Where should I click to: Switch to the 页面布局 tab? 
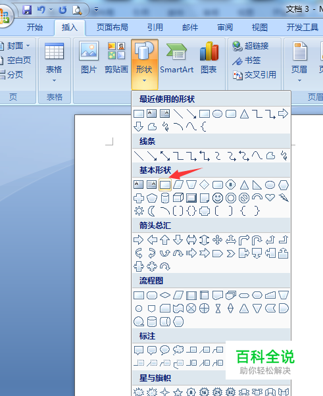112,27
